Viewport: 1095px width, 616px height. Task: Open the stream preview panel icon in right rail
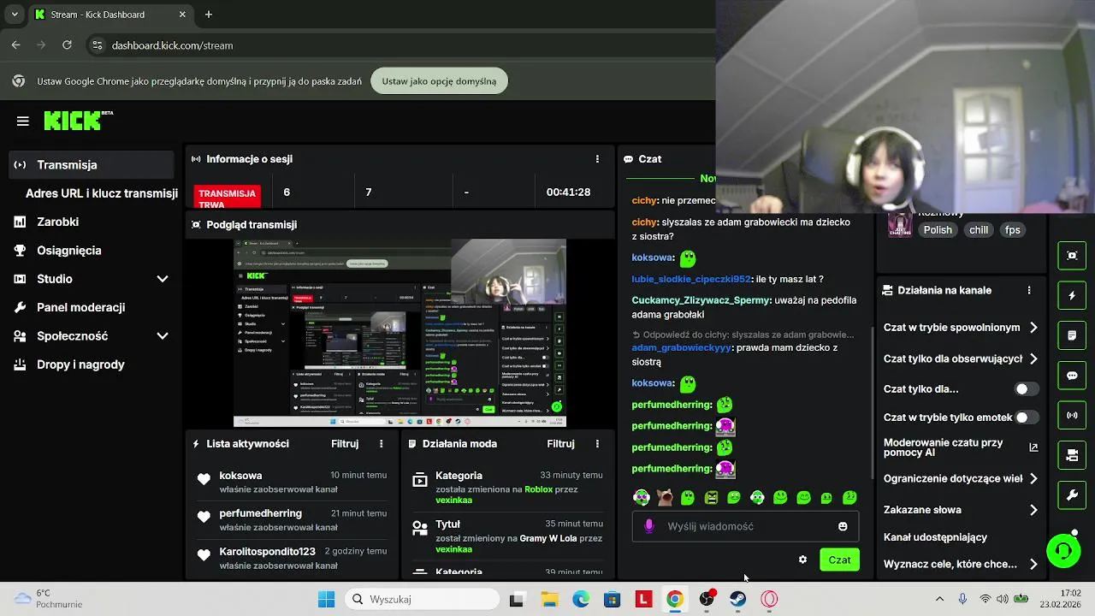(x=1072, y=255)
